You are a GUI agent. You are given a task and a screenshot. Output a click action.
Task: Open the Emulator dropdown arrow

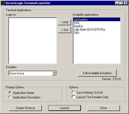[54, 73]
